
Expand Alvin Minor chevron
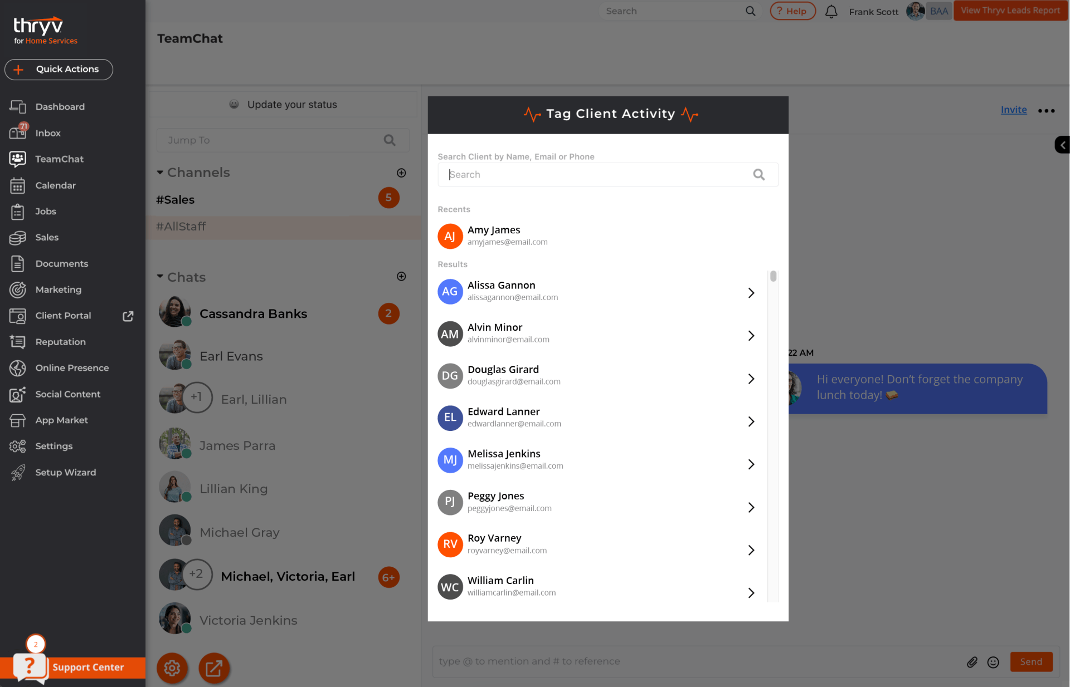pyautogui.click(x=751, y=336)
